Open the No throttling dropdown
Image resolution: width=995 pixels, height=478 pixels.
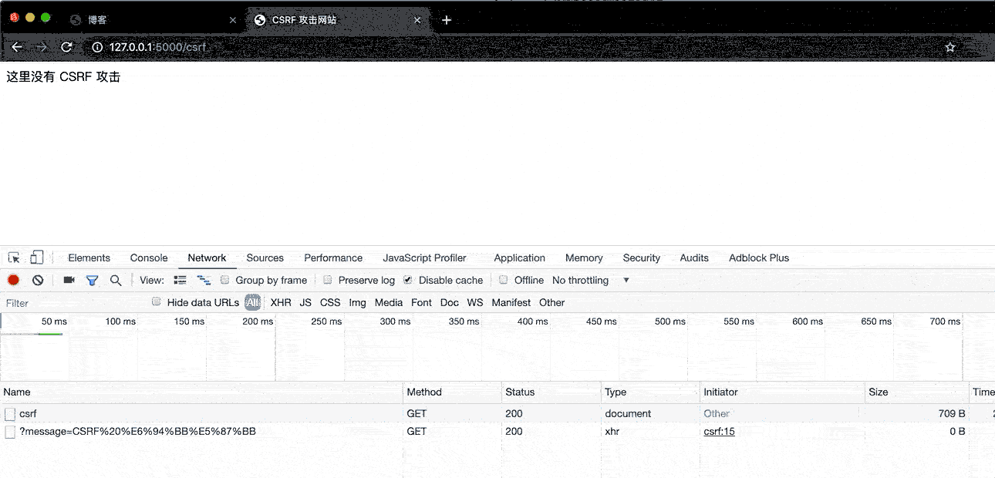[591, 280]
